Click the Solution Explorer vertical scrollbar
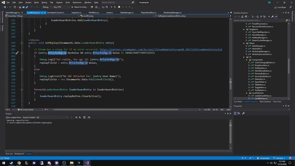 (289, 66)
